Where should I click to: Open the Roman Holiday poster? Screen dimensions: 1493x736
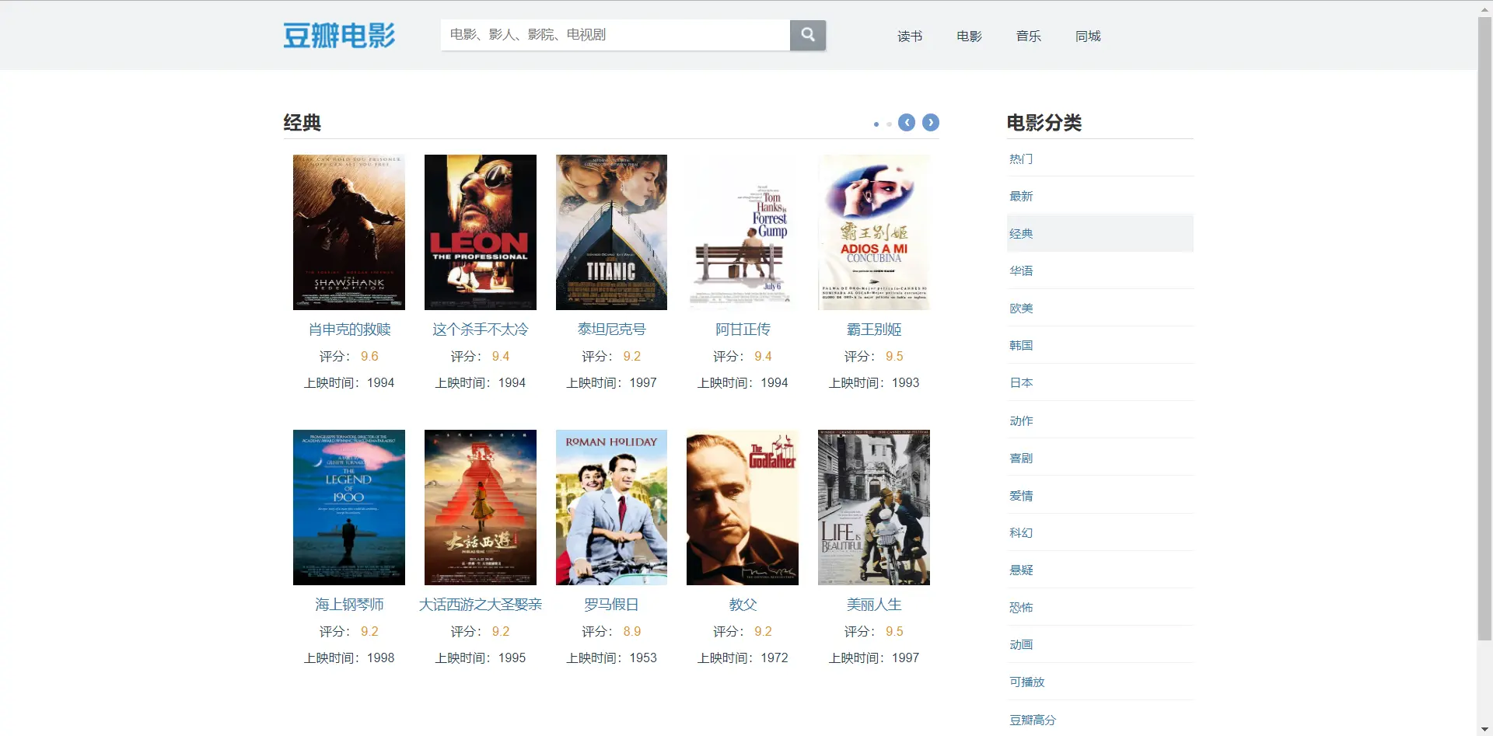[611, 508]
